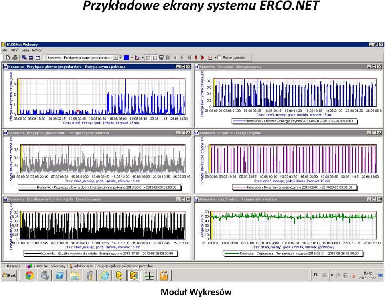Click the Chłodnia chart legend entry
This screenshot has width=385, height=297.
(x=294, y=121)
